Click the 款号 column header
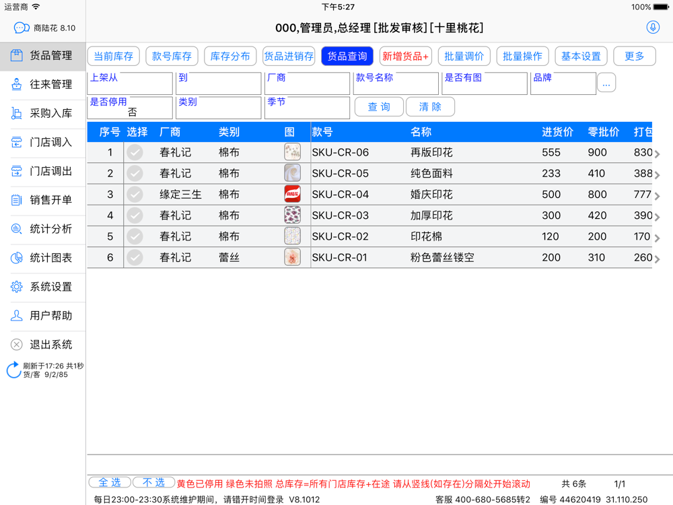 (x=322, y=132)
